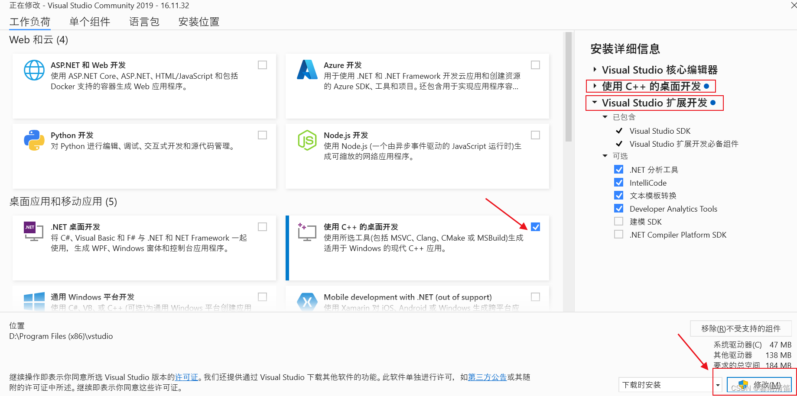Viewport: 797px width, 396px height.
Task: Open the 第三方公告 link
Action: (487, 377)
